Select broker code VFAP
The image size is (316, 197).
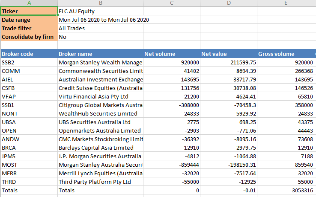click(x=29, y=96)
